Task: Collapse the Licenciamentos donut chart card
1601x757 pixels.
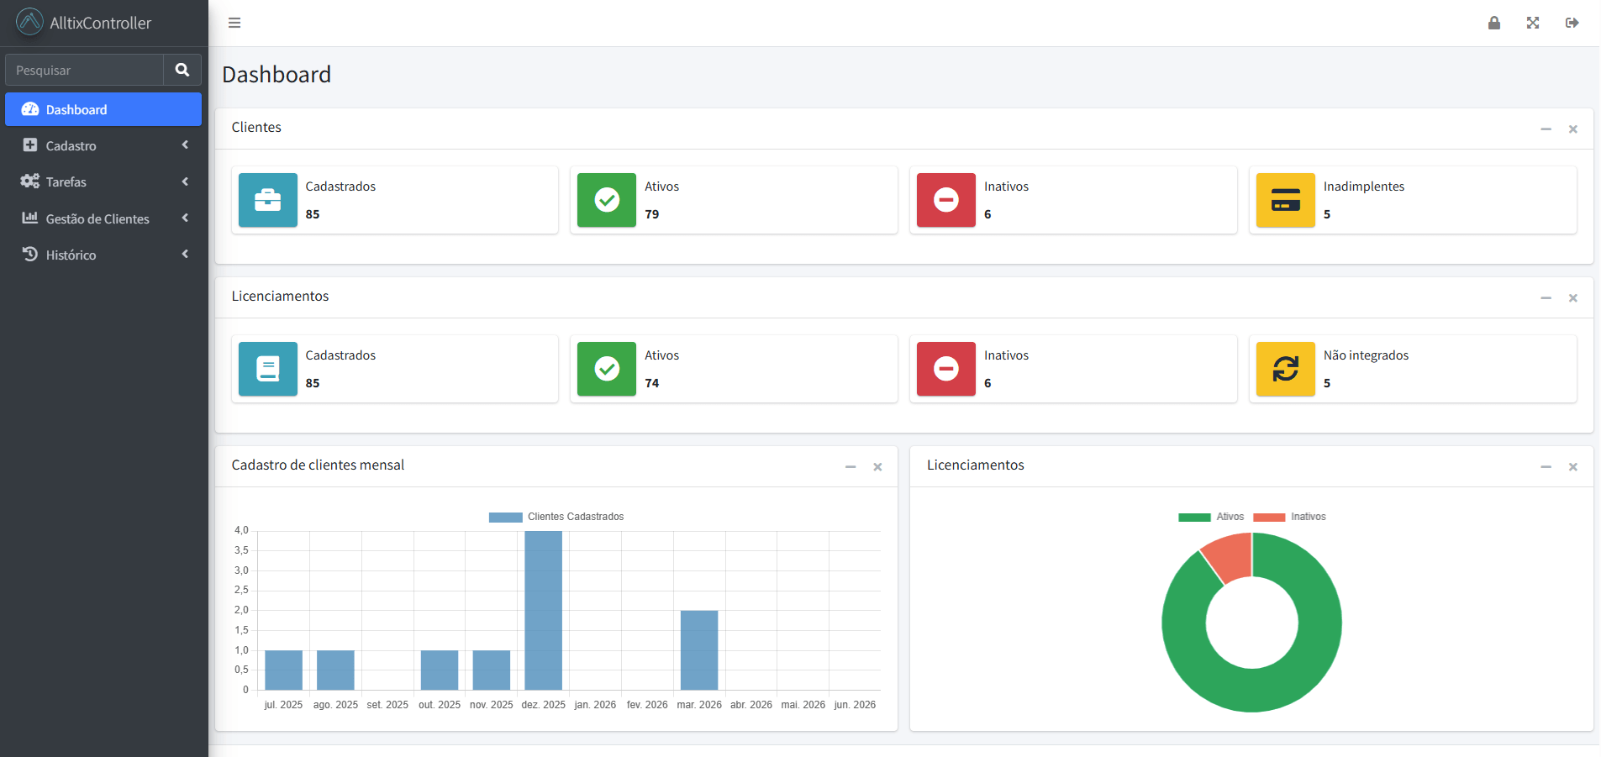Action: pos(1546,467)
